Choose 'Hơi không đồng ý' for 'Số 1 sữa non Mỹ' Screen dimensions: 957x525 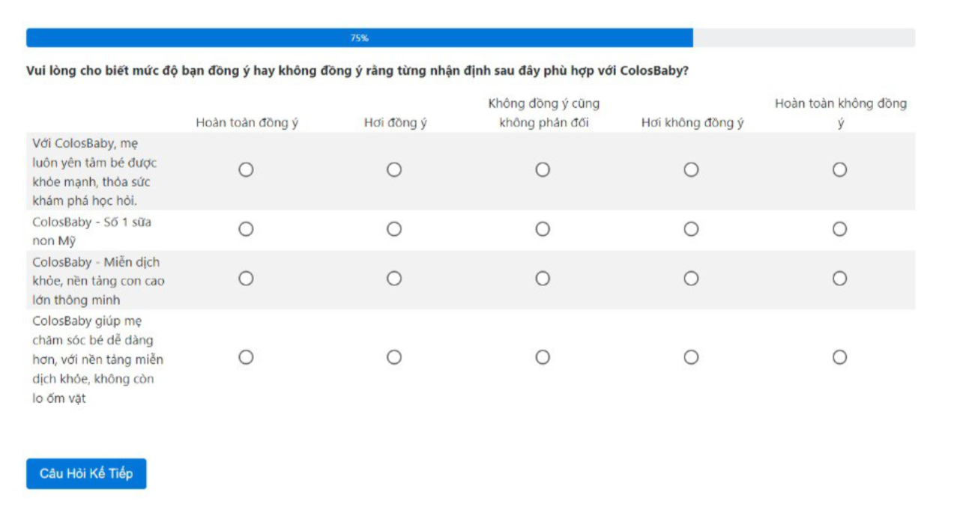pyautogui.click(x=691, y=229)
